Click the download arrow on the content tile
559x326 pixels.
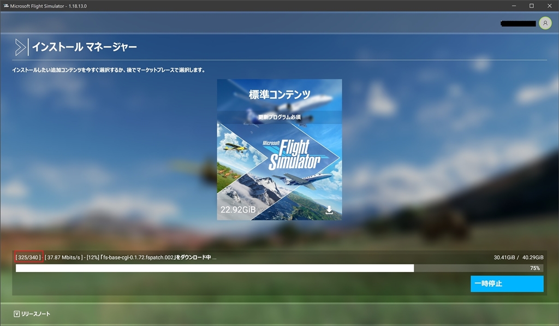tap(329, 210)
